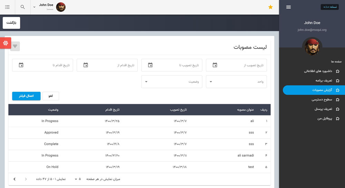
Task: Toggle the sidebar hamburger menu icon
Action: tap(288, 7)
